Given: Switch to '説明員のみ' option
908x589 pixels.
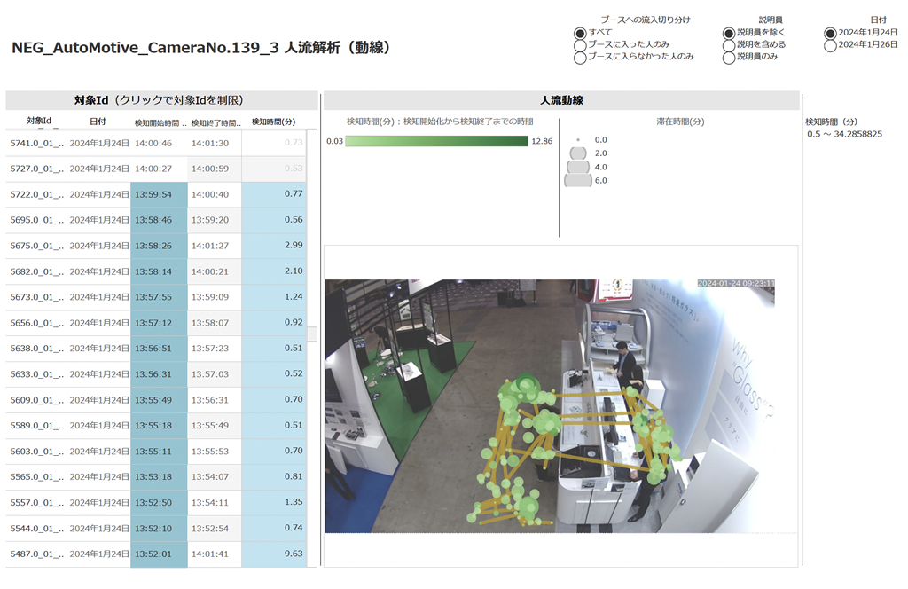Looking at the screenshot, I should pyautogui.click(x=730, y=58).
